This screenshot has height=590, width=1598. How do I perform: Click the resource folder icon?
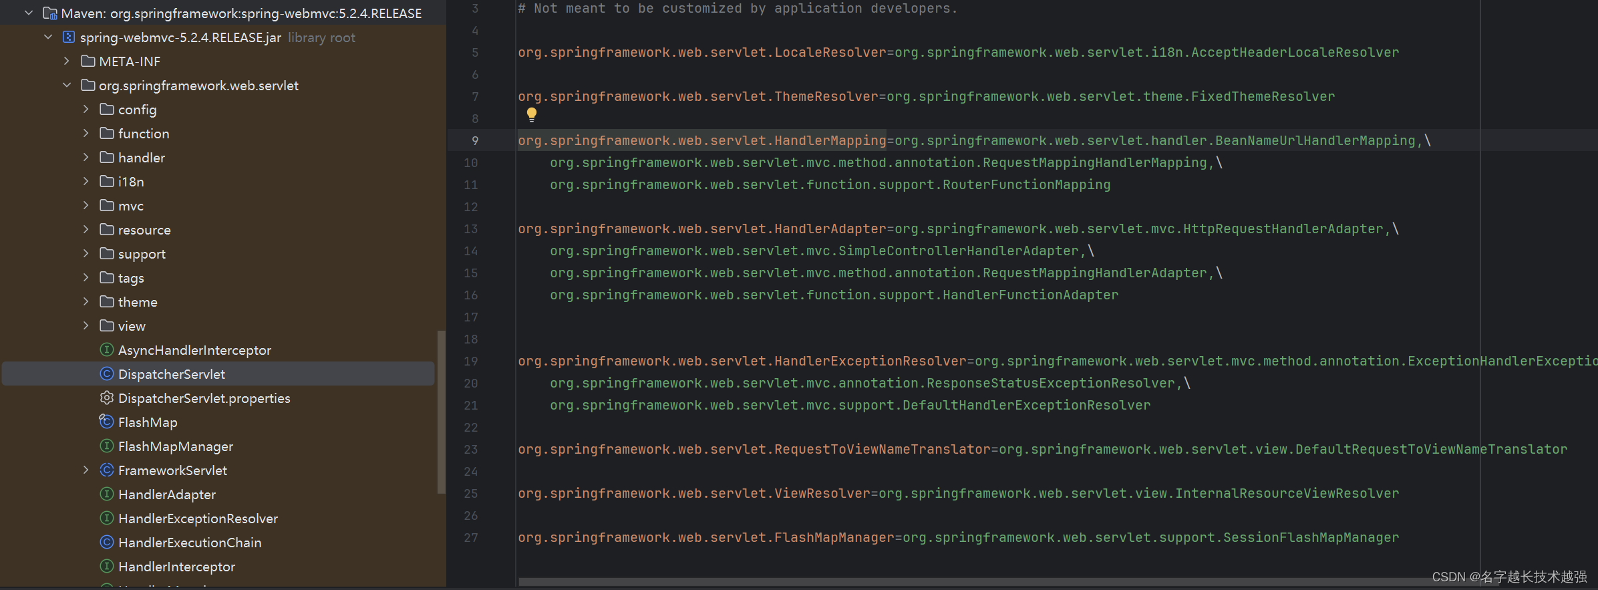pos(107,230)
